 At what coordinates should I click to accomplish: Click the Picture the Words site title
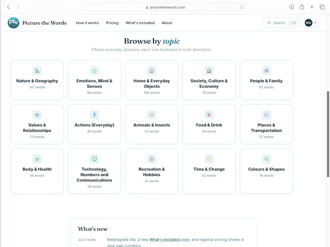(45, 23)
